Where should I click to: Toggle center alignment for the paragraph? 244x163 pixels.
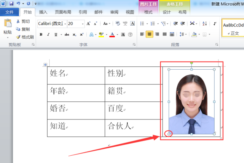point(150,35)
